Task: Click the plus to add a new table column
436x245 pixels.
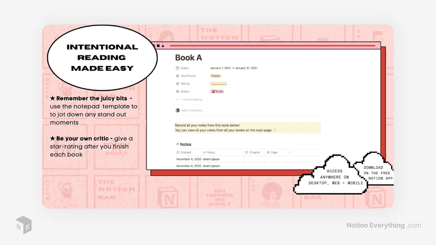Action: pos(290,152)
